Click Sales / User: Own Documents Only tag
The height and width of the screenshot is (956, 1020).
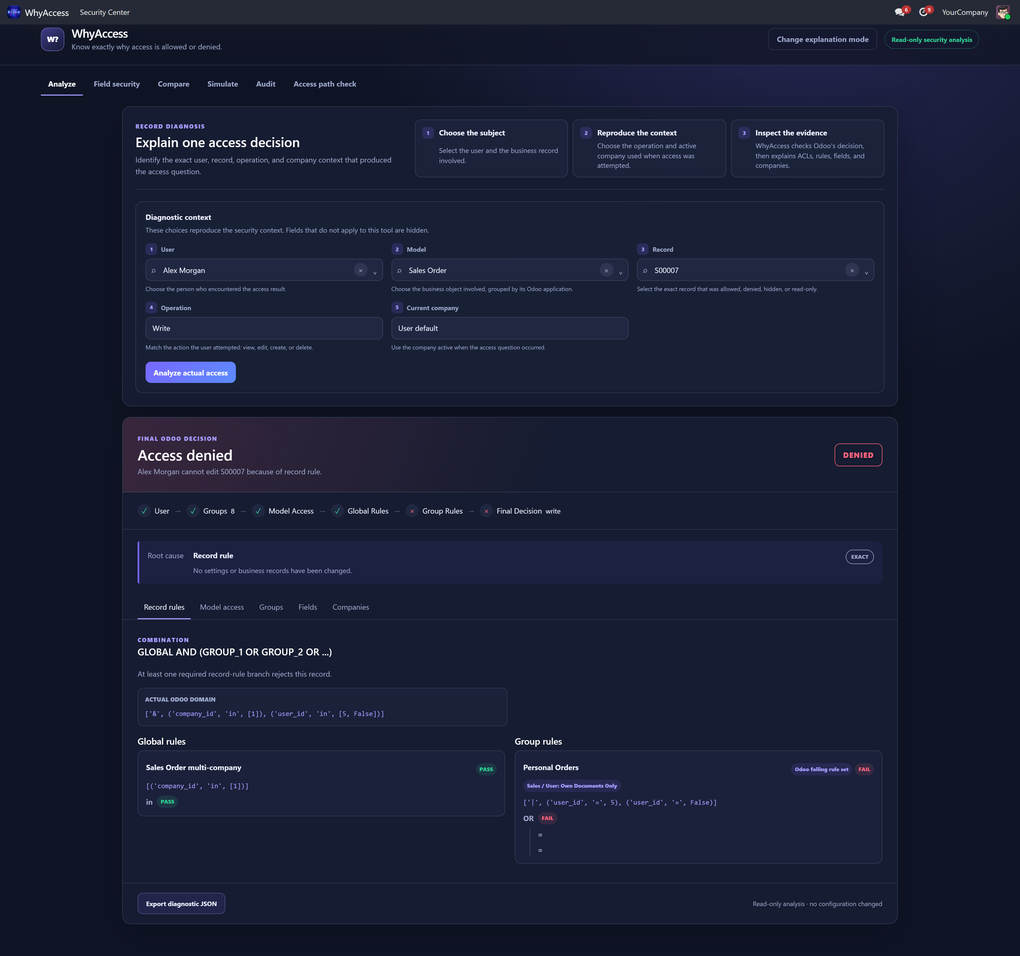tap(572, 786)
